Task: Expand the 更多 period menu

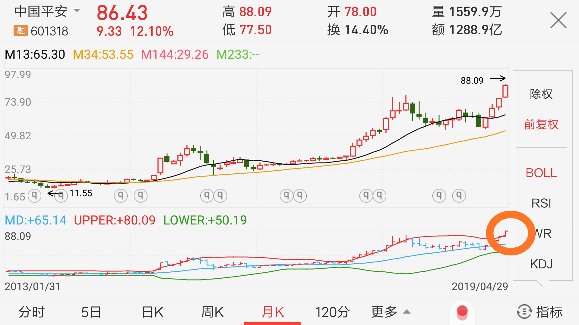Action: pyautogui.click(x=391, y=312)
